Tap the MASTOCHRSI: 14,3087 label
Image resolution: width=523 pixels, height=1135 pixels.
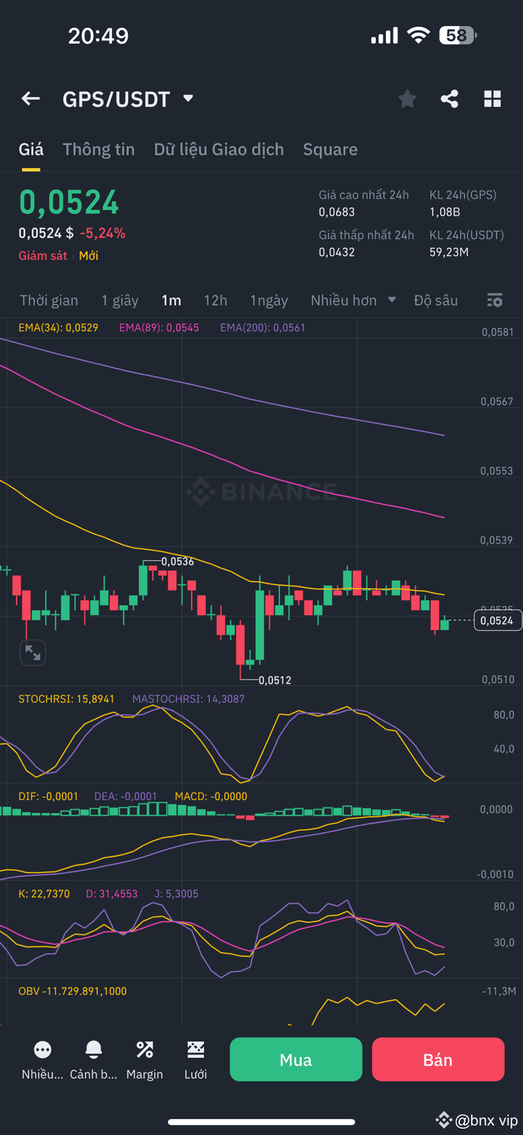coord(188,699)
